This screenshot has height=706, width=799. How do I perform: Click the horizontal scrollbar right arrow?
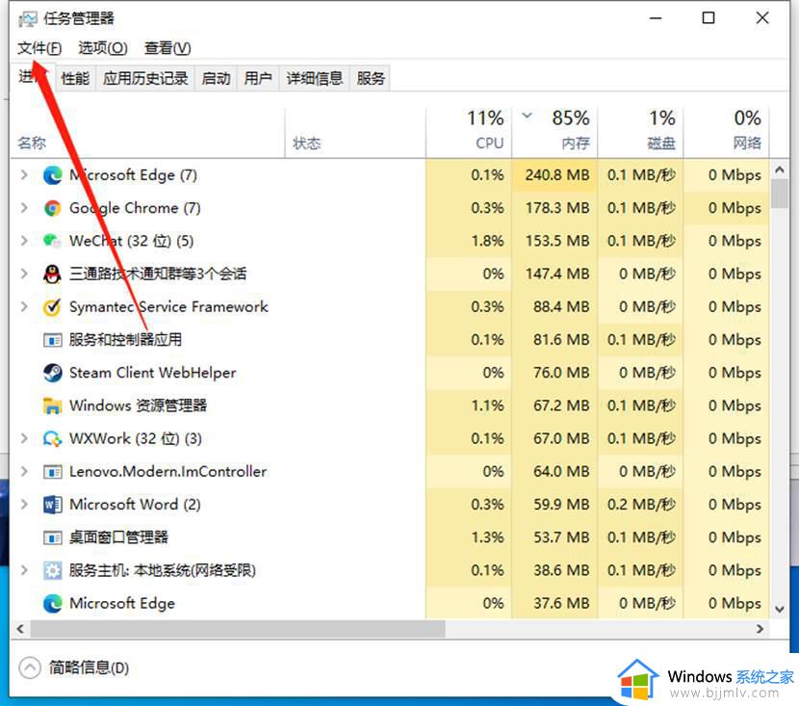760,629
